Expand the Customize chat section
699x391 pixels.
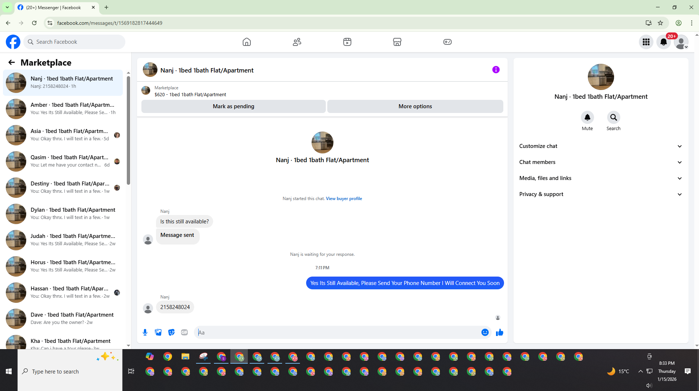point(601,146)
